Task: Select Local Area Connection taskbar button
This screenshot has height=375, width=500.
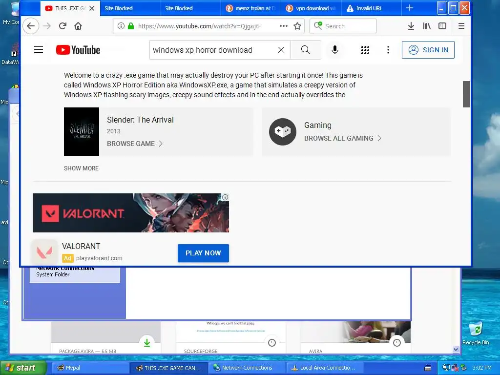Action: [325, 368]
